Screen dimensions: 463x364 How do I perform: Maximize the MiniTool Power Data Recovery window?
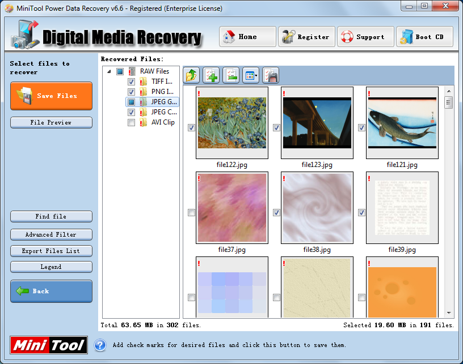click(x=424, y=6)
